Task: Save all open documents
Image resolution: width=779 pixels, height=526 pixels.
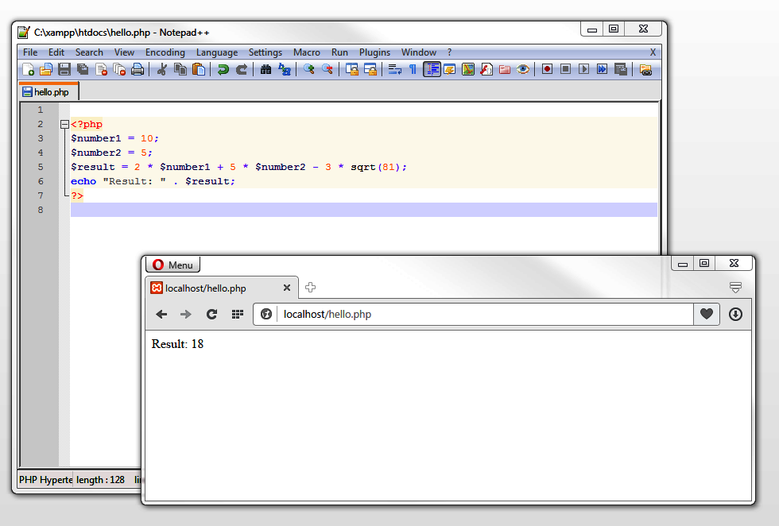Action: tap(83, 69)
